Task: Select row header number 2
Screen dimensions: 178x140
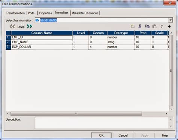Action: 8,42
